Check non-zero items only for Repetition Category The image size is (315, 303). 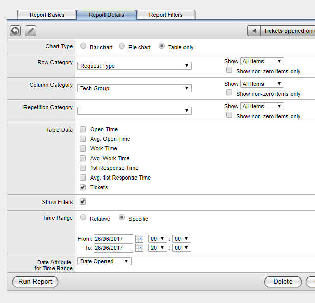(229, 115)
